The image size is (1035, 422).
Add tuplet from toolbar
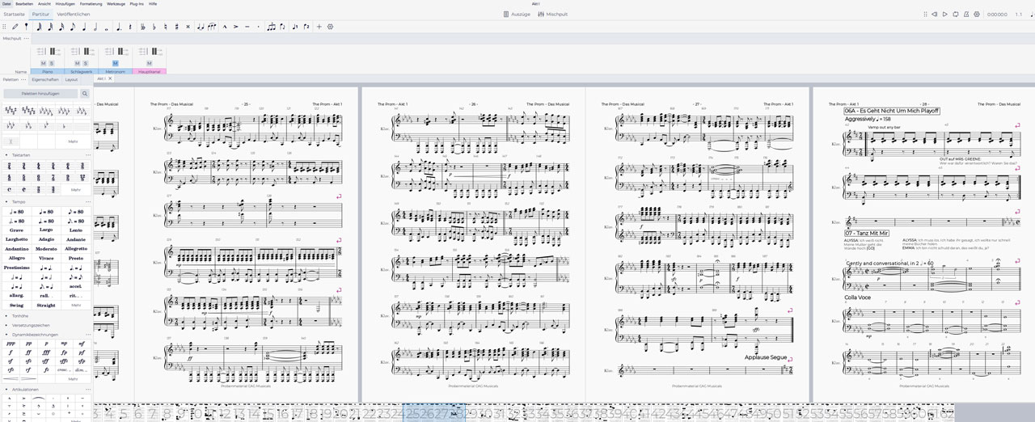pos(271,27)
